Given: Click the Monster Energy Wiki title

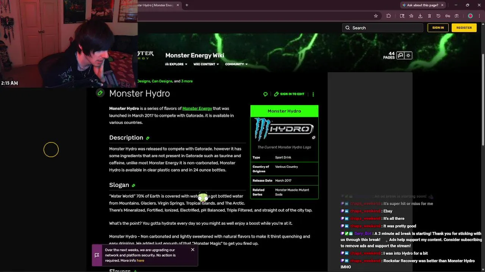Looking at the screenshot, I should (x=194, y=55).
